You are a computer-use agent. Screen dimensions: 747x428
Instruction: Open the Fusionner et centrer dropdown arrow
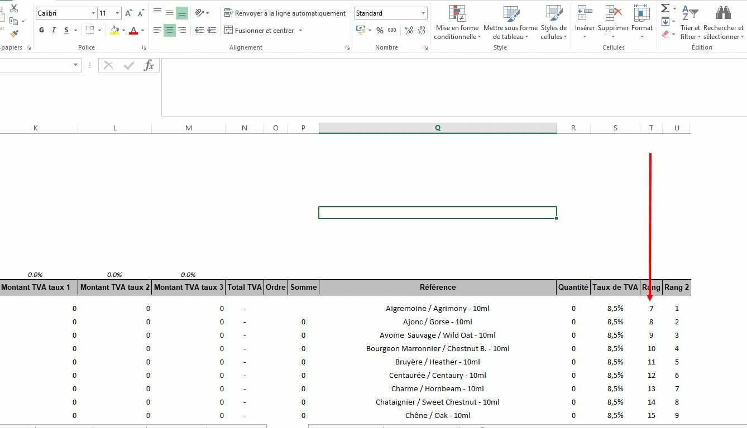pyautogui.click(x=300, y=31)
